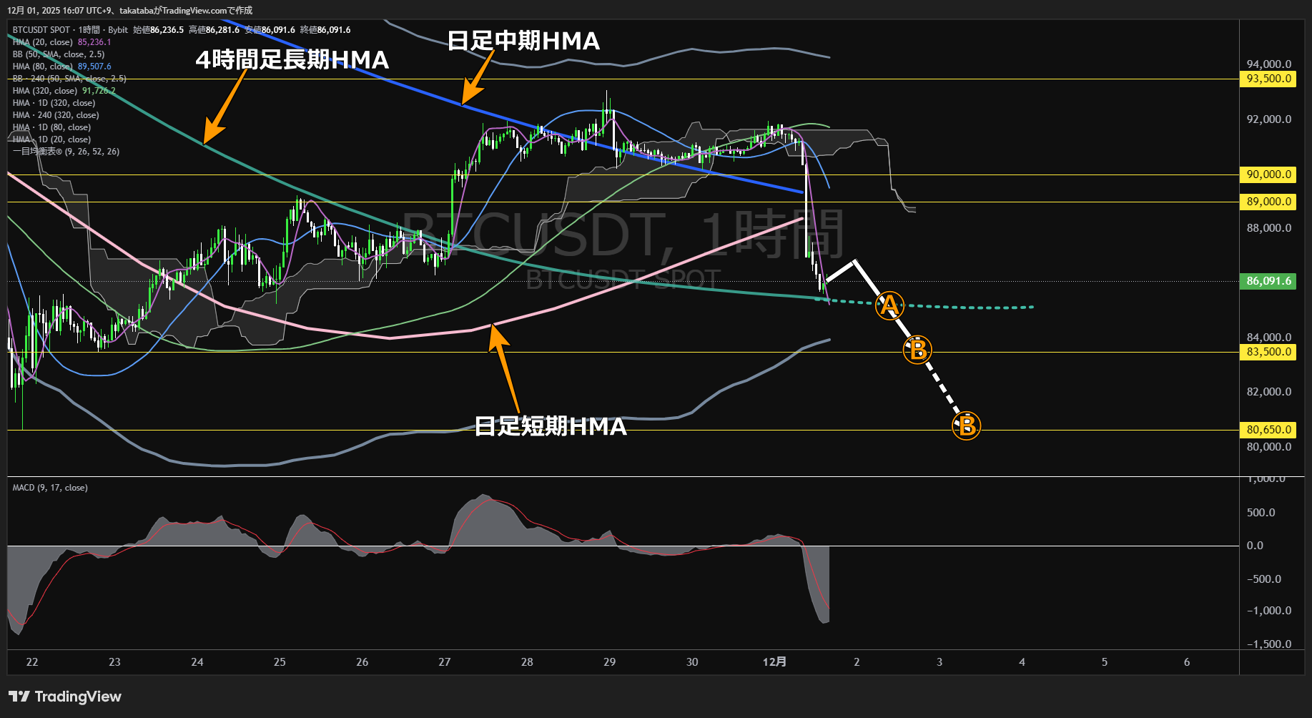The image size is (1312, 718).
Task: Click the −1,500.0 value on MACD axis
Action: pyautogui.click(x=1269, y=644)
